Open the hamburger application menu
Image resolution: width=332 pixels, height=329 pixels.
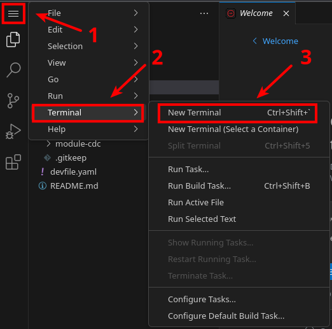[x=13, y=13]
